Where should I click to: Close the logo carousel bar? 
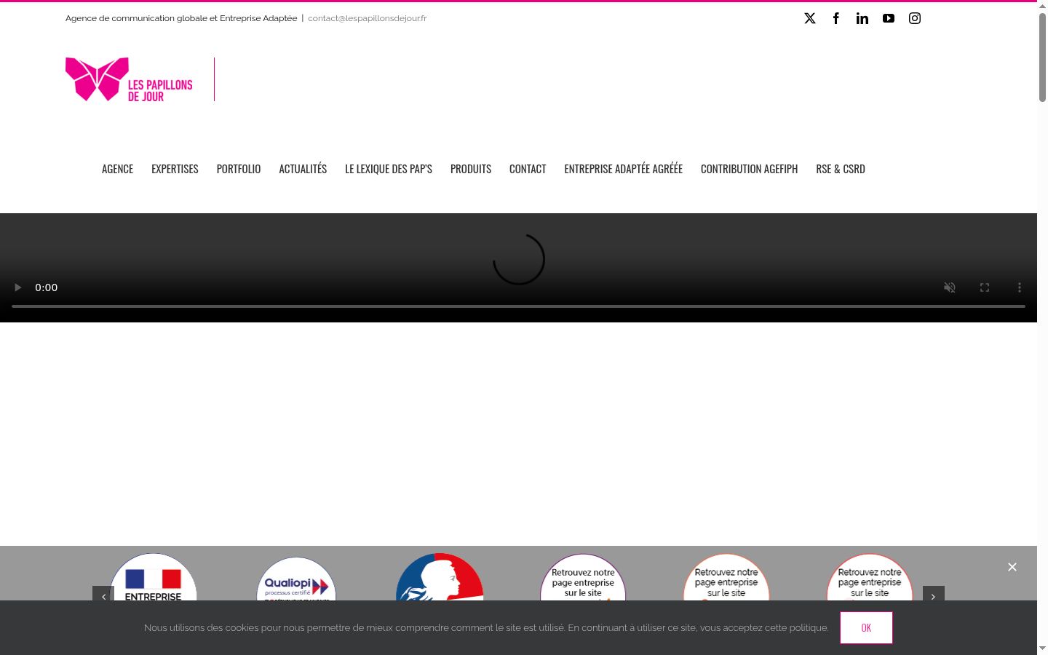tap(1012, 567)
